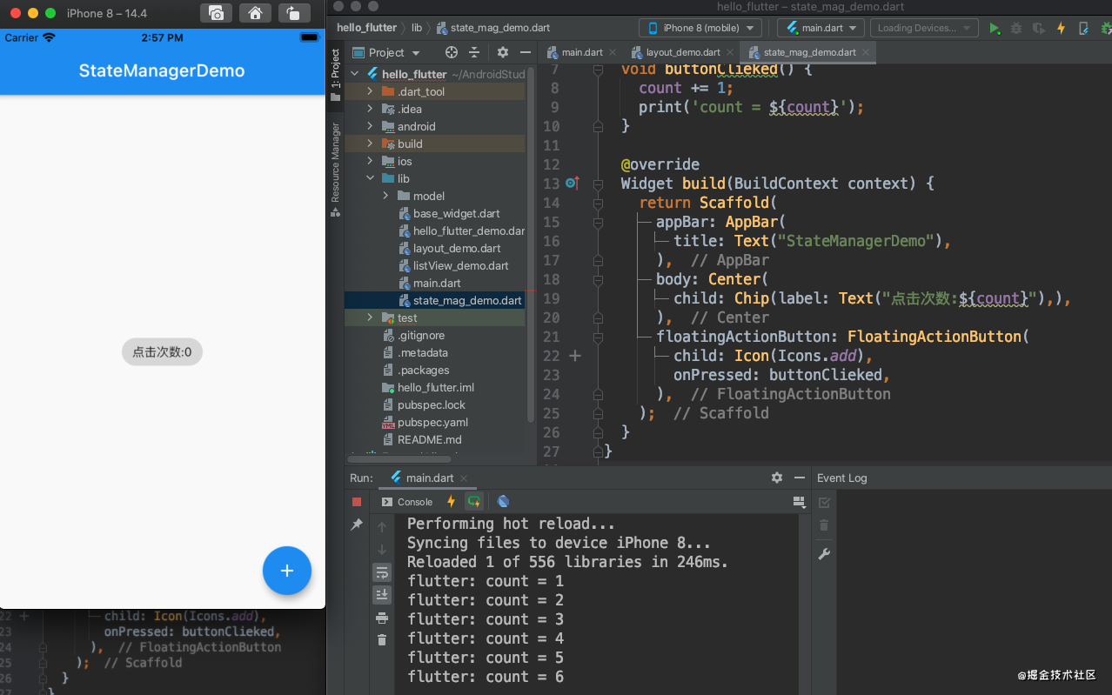
Task: Expand the android folder in project tree
Action: [x=370, y=126]
